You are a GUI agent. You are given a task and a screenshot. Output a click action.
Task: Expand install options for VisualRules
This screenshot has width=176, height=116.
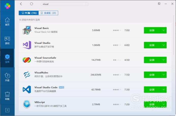pyautogui.click(x=164, y=75)
